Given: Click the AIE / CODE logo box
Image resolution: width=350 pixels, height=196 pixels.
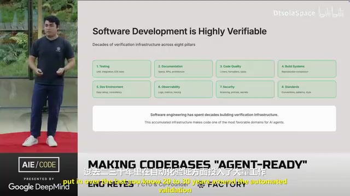Looking at the screenshot, I should 39,164.
